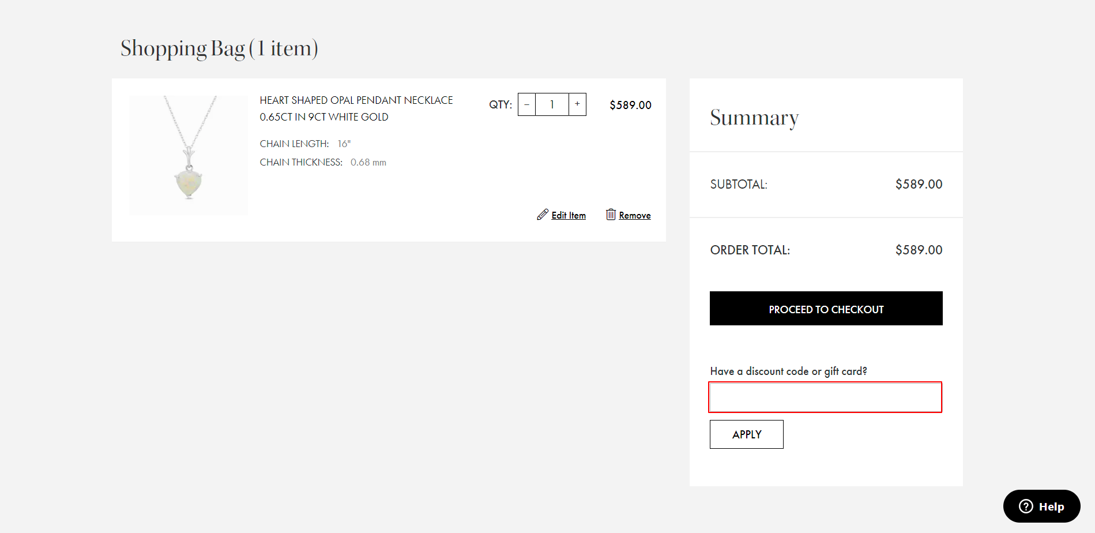Click the Summary panel heading

754,118
